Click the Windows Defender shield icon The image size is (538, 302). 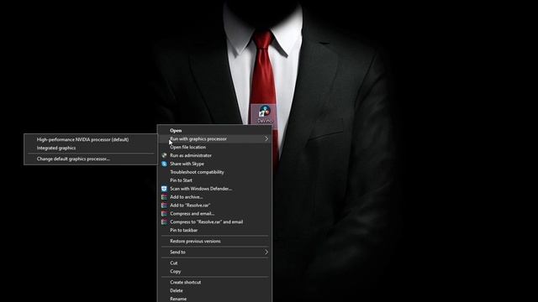click(x=165, y=189)
